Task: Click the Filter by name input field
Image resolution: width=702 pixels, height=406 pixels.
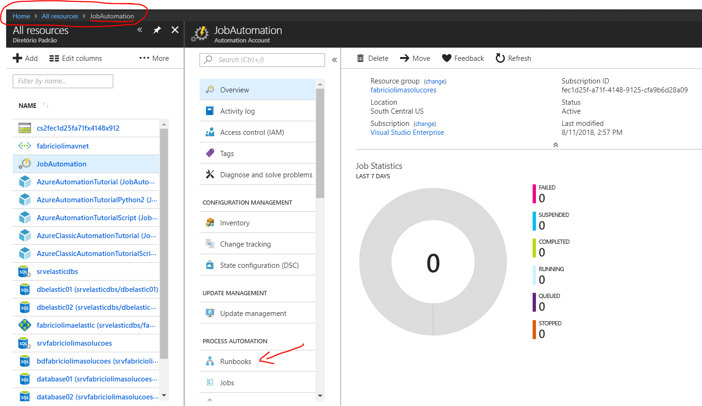Action: [x=63, y=81]
